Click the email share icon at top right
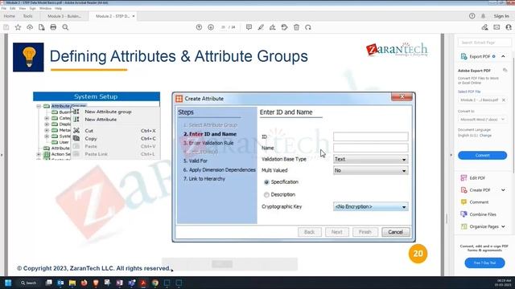 point(496,27)
